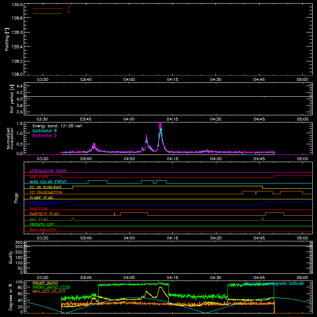The image size is (317, 317).
Task: Click the 04:15 label under the Pointing panel
Action: click(172, 80)
